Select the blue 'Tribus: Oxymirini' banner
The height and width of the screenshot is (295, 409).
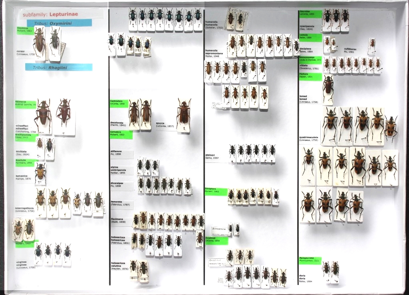coord(60,24)
